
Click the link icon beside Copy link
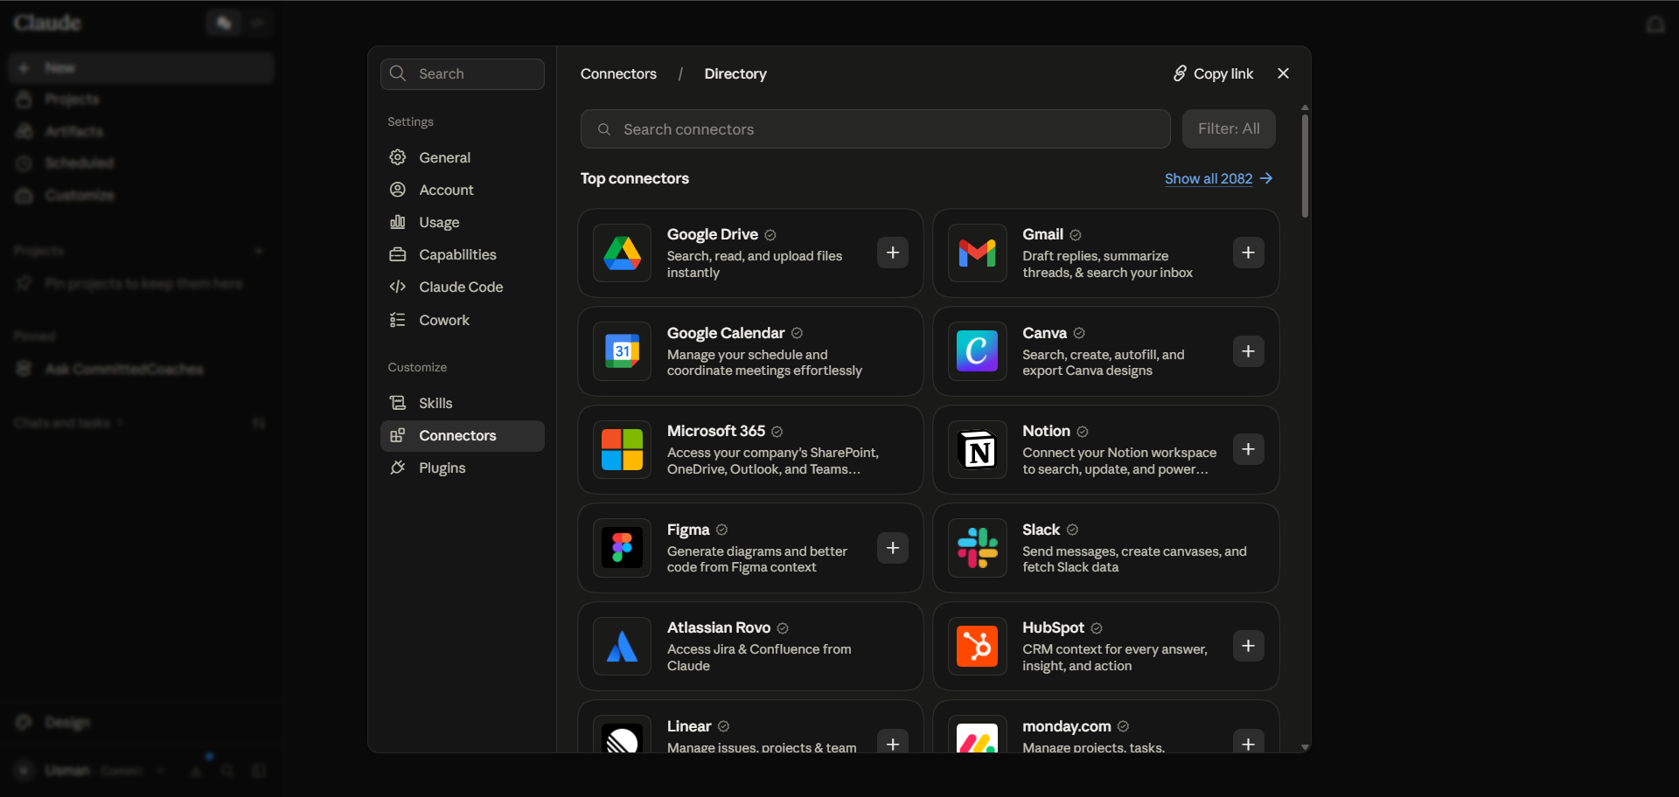click(1180, 73)
